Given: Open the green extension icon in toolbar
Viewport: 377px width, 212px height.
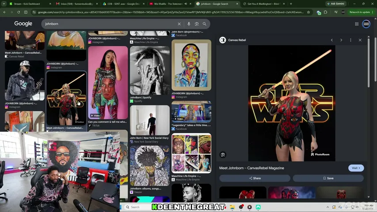Looking at the screenshot, I should (319, 12).
